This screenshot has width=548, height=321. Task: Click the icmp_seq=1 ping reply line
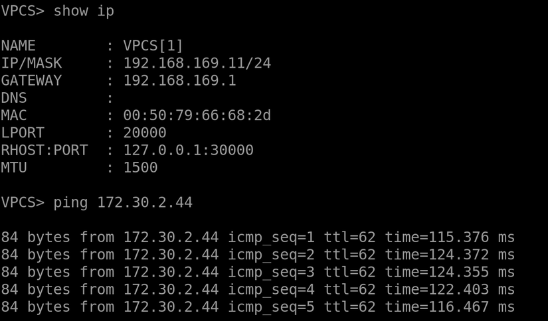258,237
